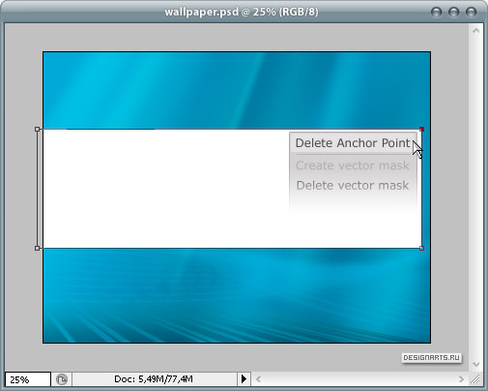The height and width of the screenshot is (391, 488).
Task: Click the status bar document preview icon
Action: pyautogui.click(x=62, y=379)
